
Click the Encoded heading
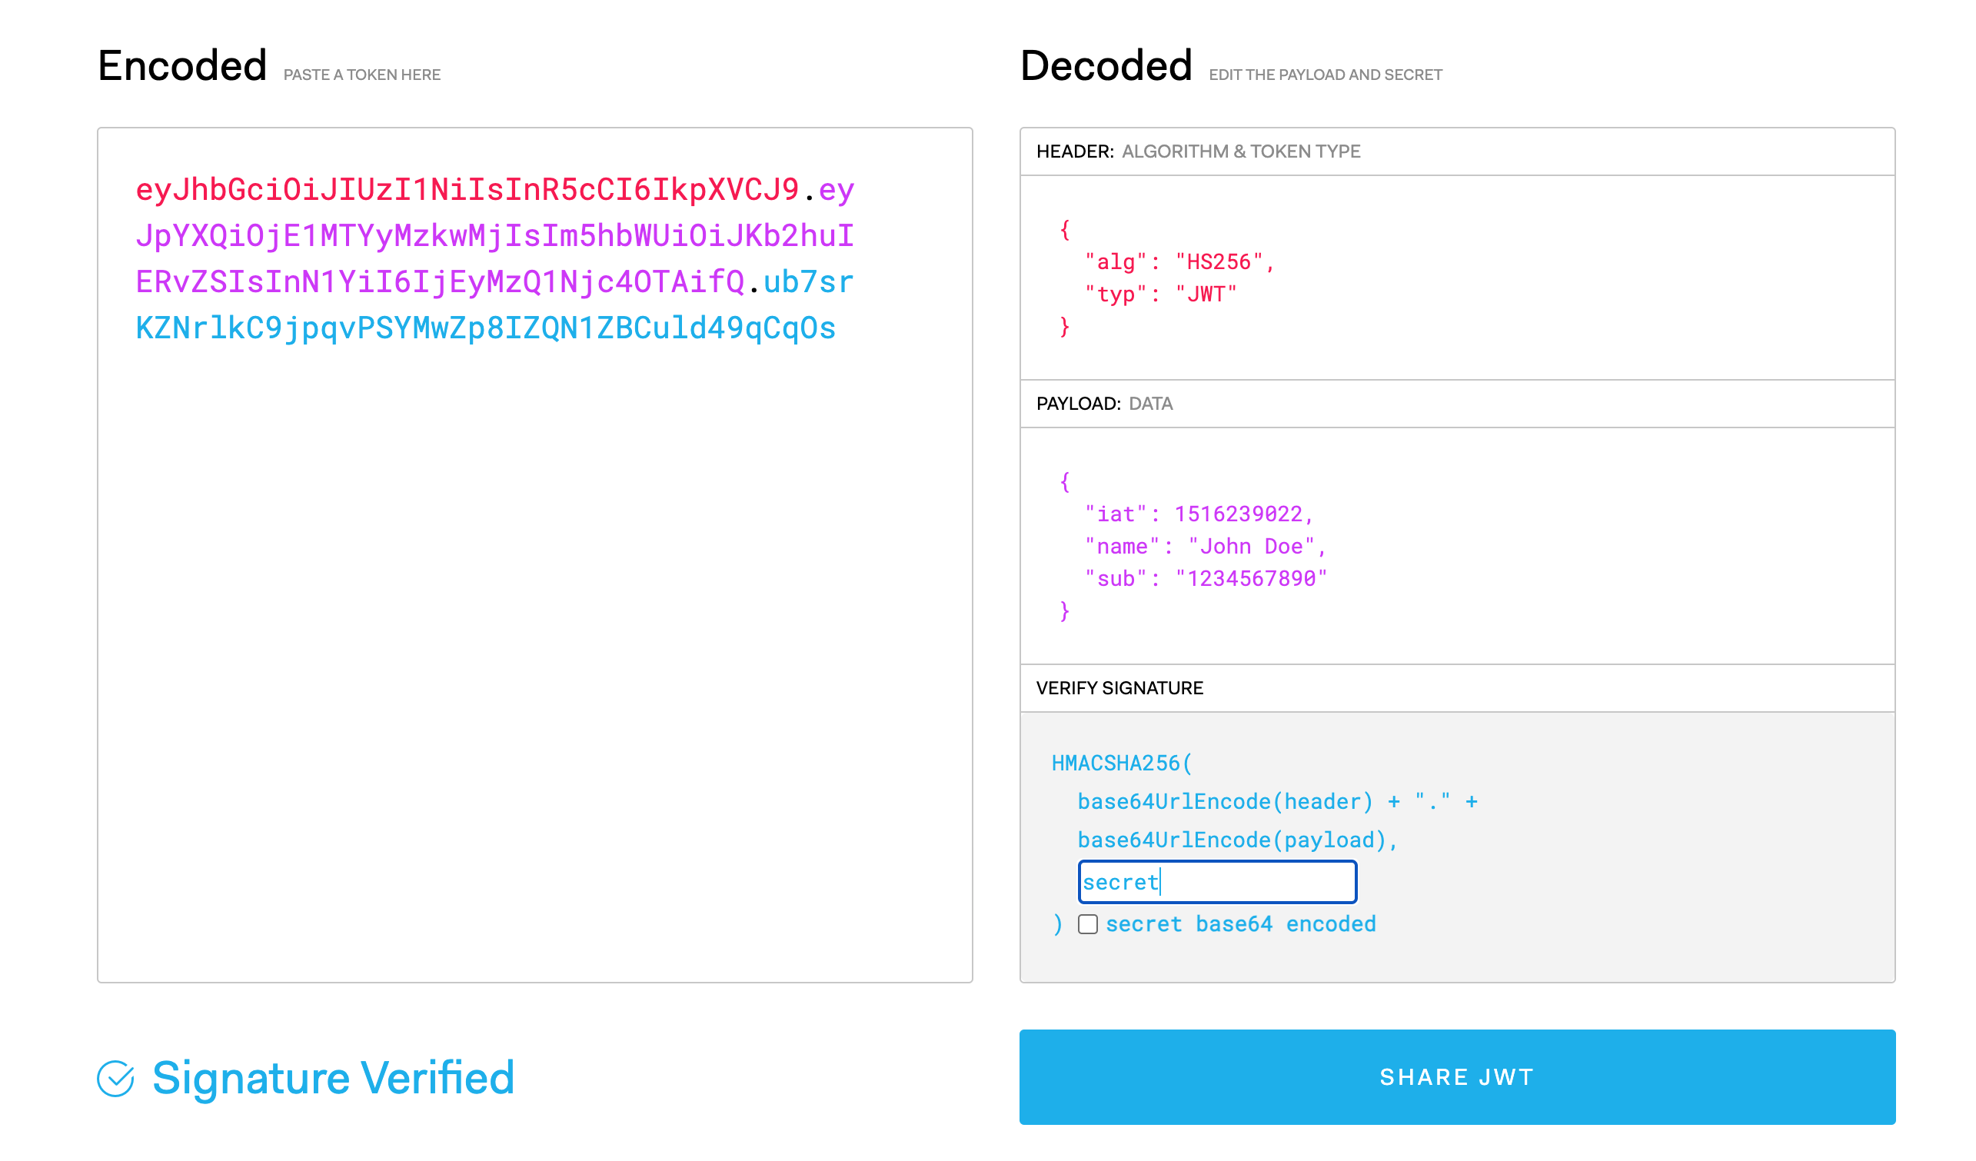click(182, 65)
